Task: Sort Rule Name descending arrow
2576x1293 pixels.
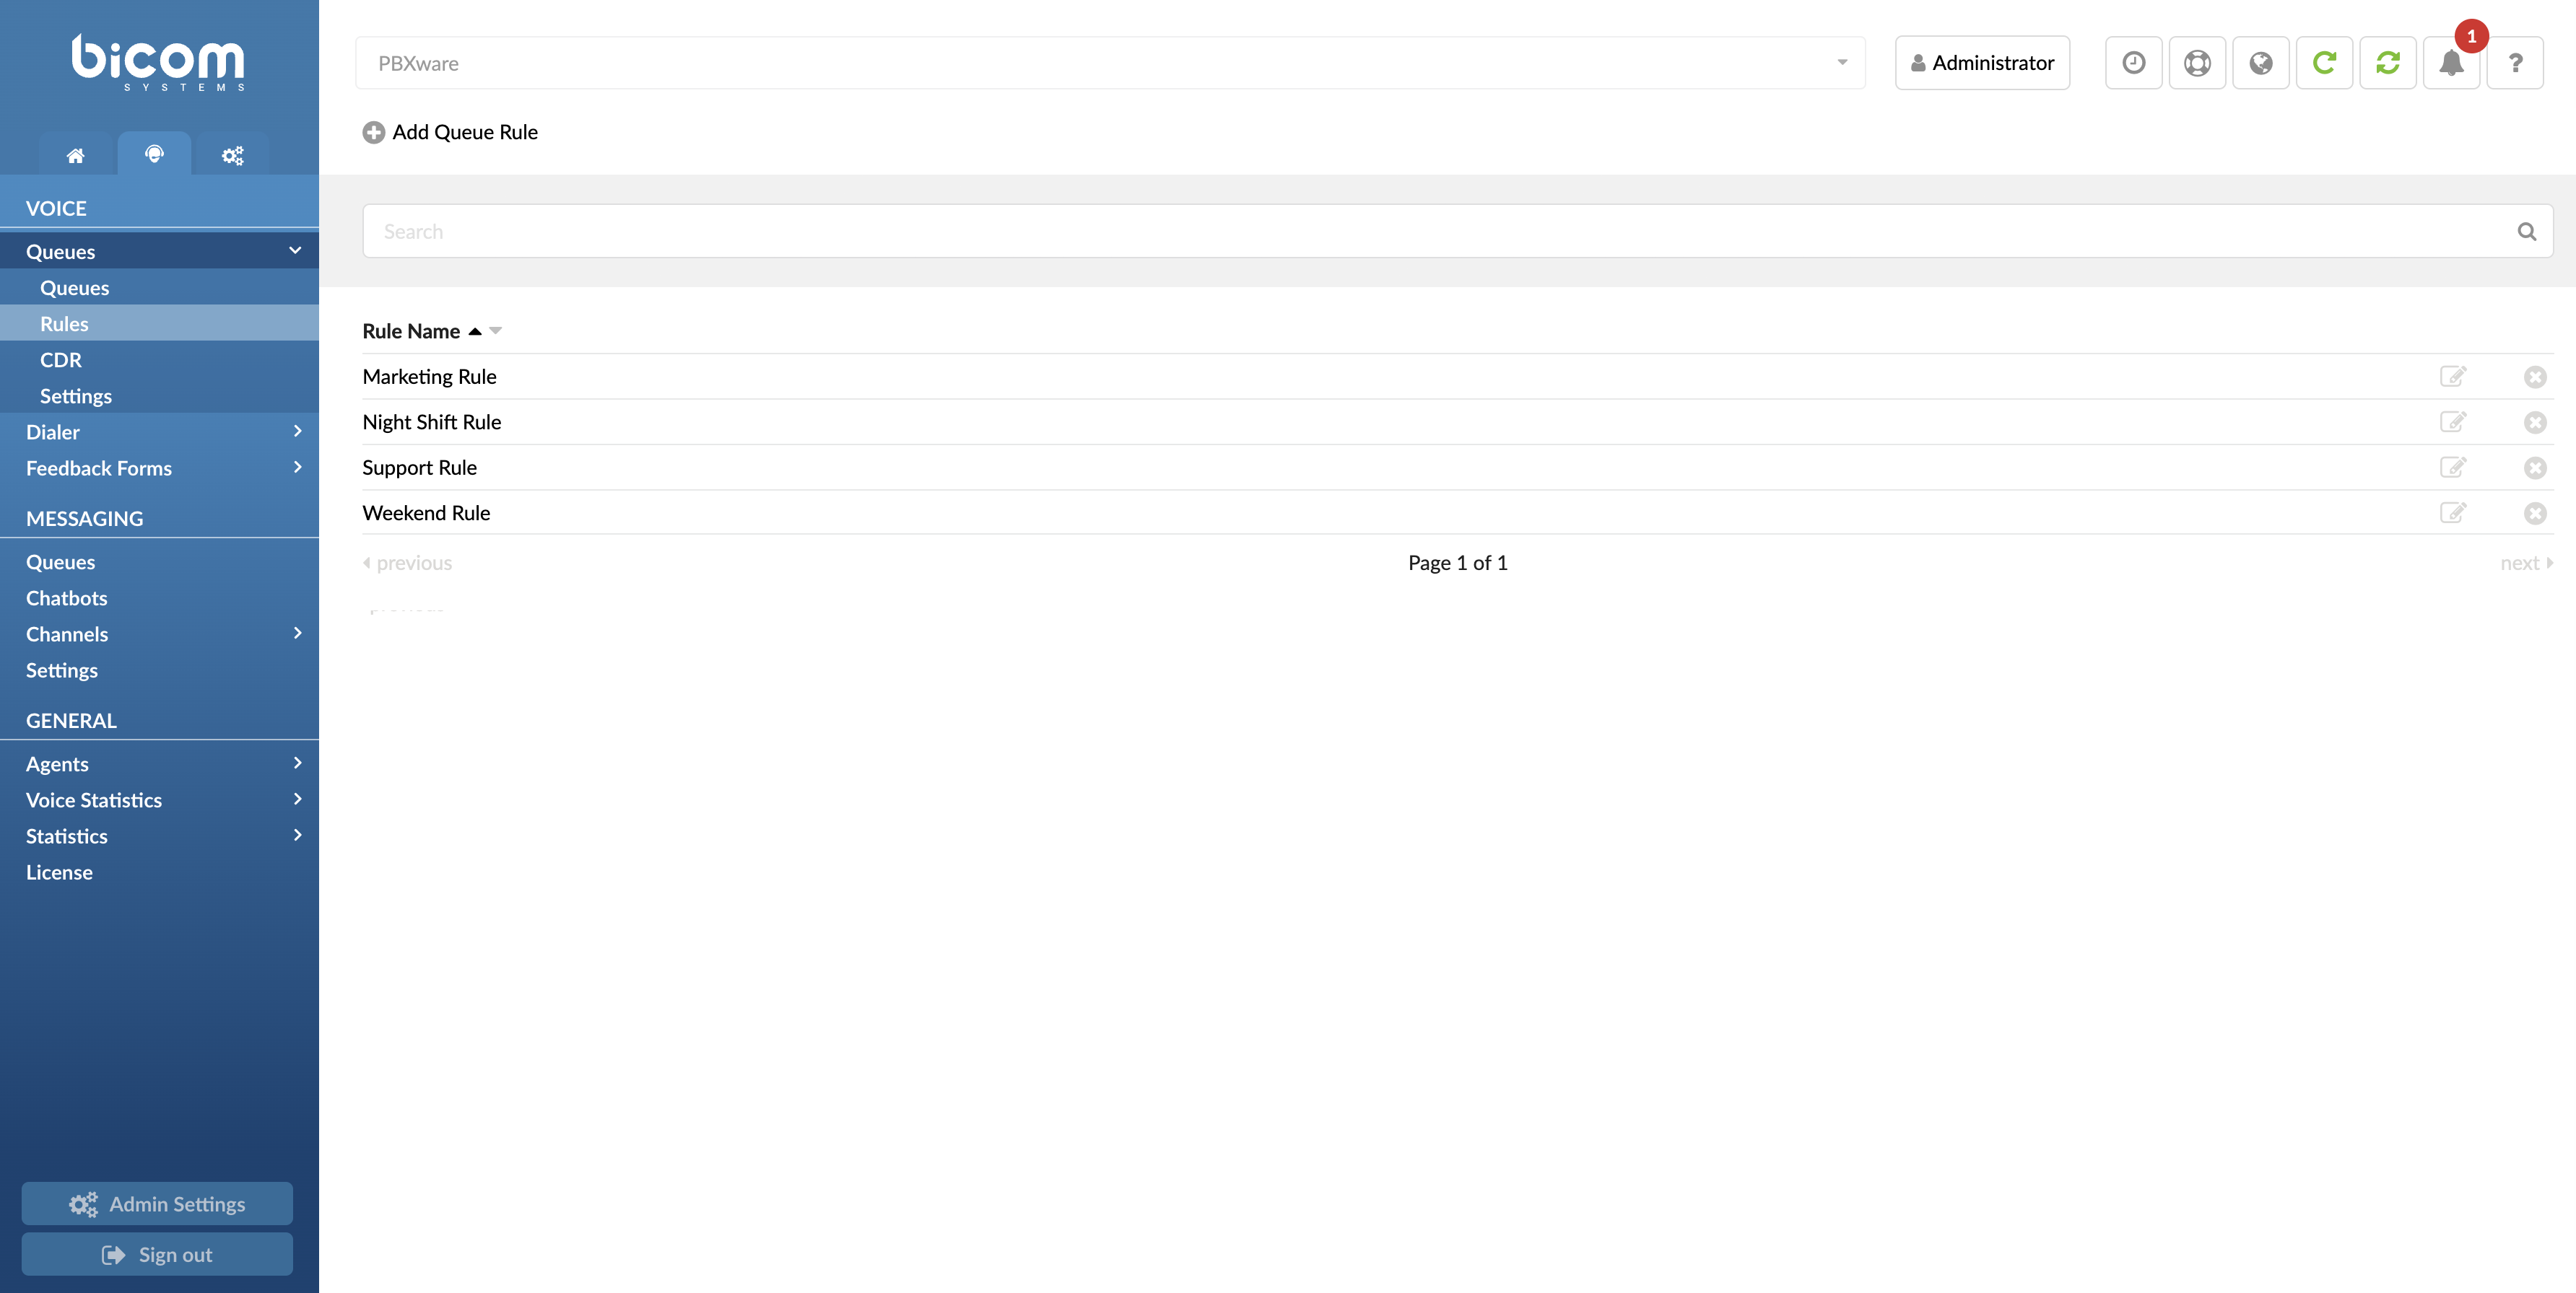Action: pyautogui.click(x=495, y=330)
